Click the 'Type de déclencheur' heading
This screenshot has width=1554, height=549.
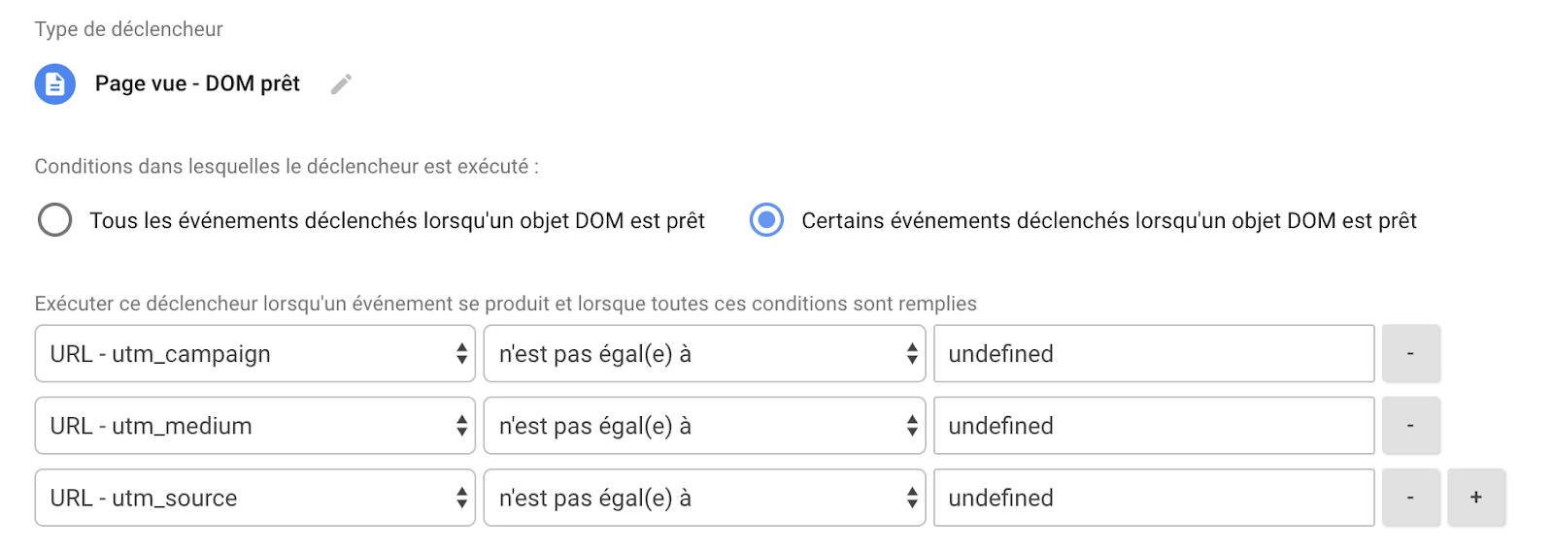pyautogui.click(x=129, y=29)
